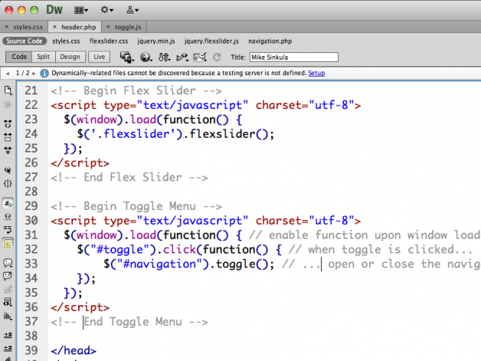Screen dimensions: 481x361
Task: Click the Outdent Code icon
Action: tap(8, 349)
